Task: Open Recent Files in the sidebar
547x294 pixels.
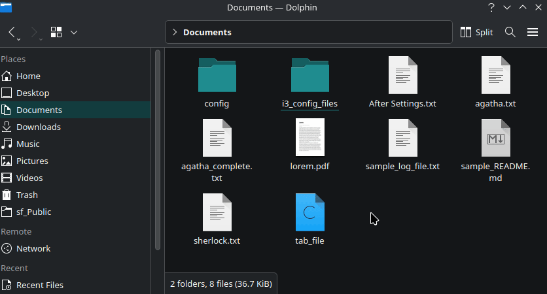Action: (39, 285)
